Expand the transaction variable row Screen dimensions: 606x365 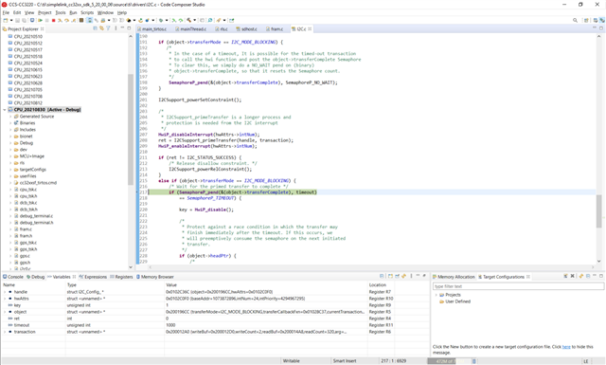5,332
